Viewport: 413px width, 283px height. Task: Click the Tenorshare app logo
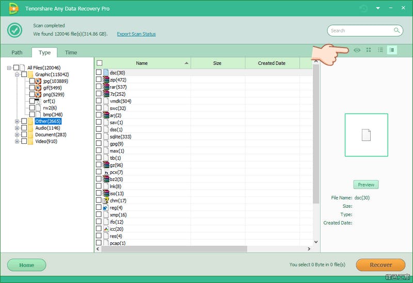(x=13, y=8)
